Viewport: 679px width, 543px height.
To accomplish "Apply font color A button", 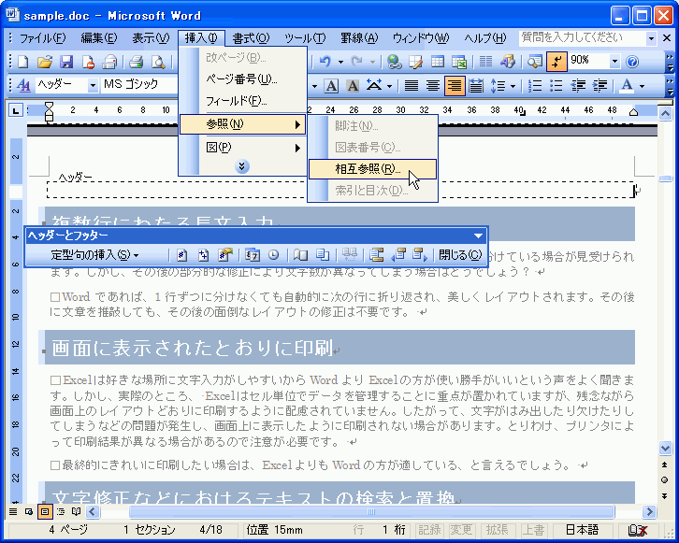I will pyautogui.click(x=627, y=86).
